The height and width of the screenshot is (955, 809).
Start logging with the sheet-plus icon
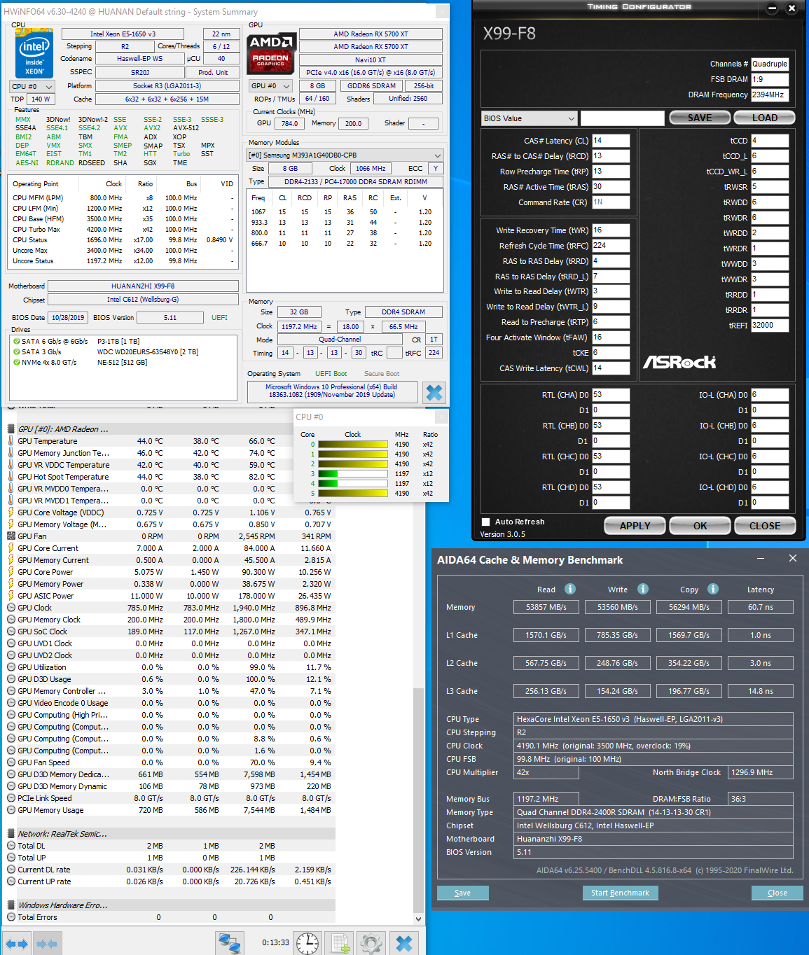coord(340,943)
